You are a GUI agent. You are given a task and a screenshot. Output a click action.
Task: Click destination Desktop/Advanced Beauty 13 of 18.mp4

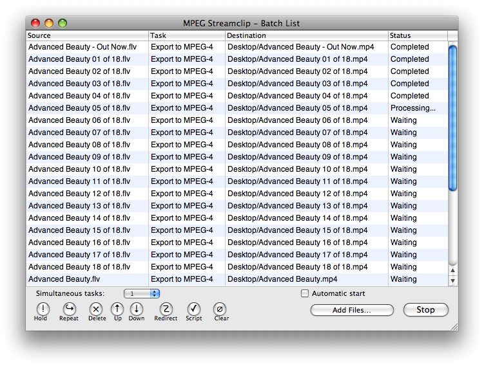[x=298, y=206]
